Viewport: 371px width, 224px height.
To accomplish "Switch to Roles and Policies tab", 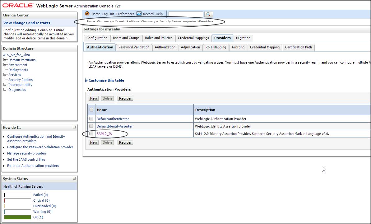I will (159, 38).
